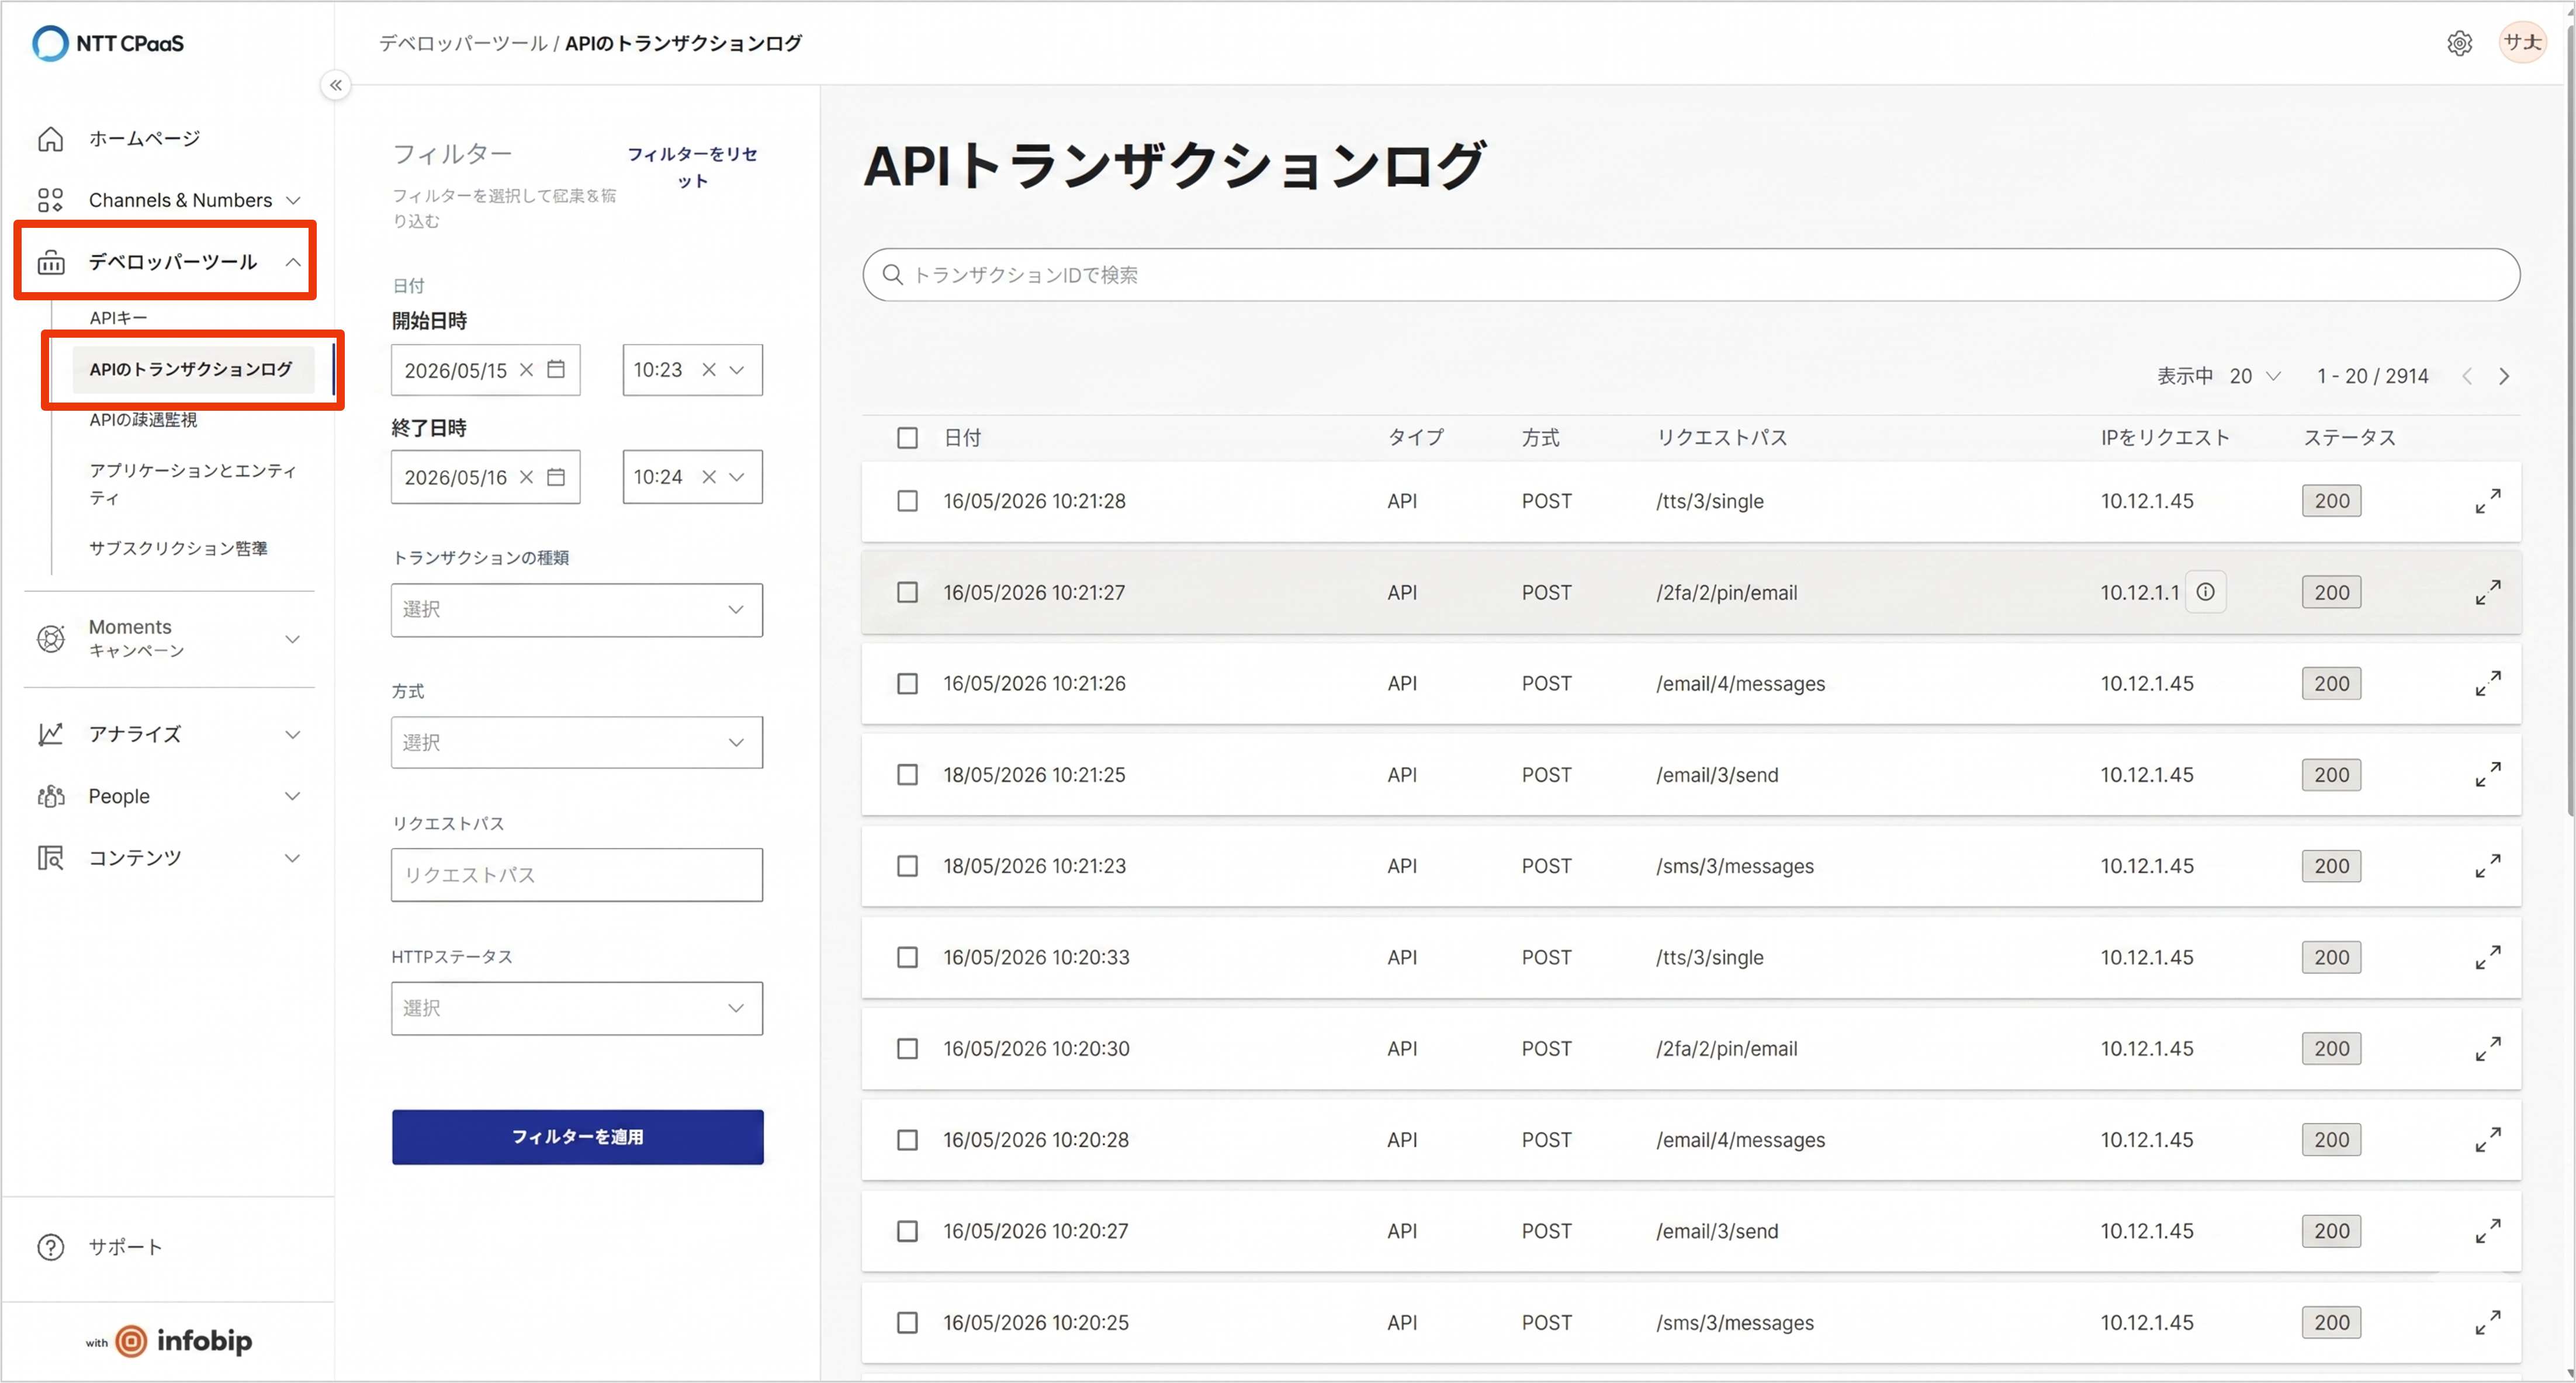Go to the previous page of results
Viewport: 2576px width, 1383px height.
pos(2467,376)
